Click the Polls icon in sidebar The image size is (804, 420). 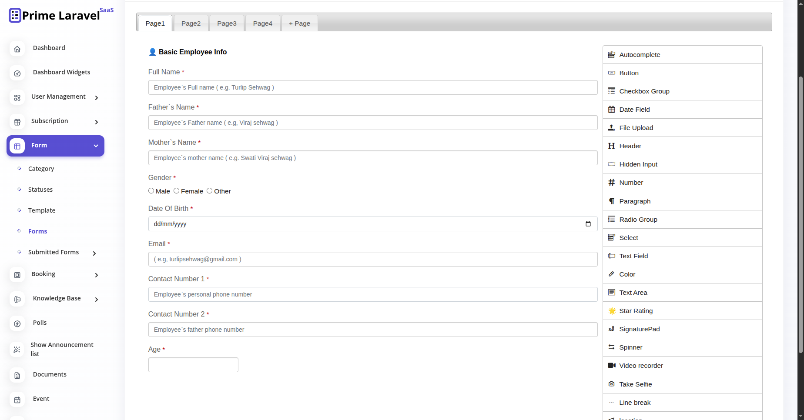[17, 324]
